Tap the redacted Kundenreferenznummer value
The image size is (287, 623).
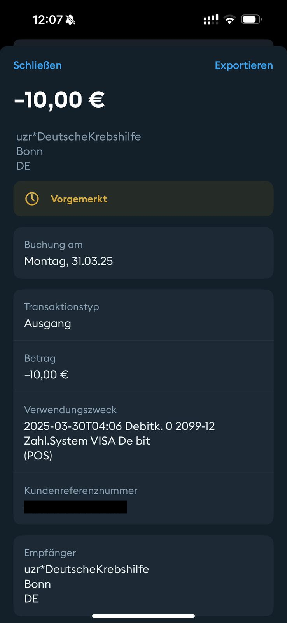(75, 507)
